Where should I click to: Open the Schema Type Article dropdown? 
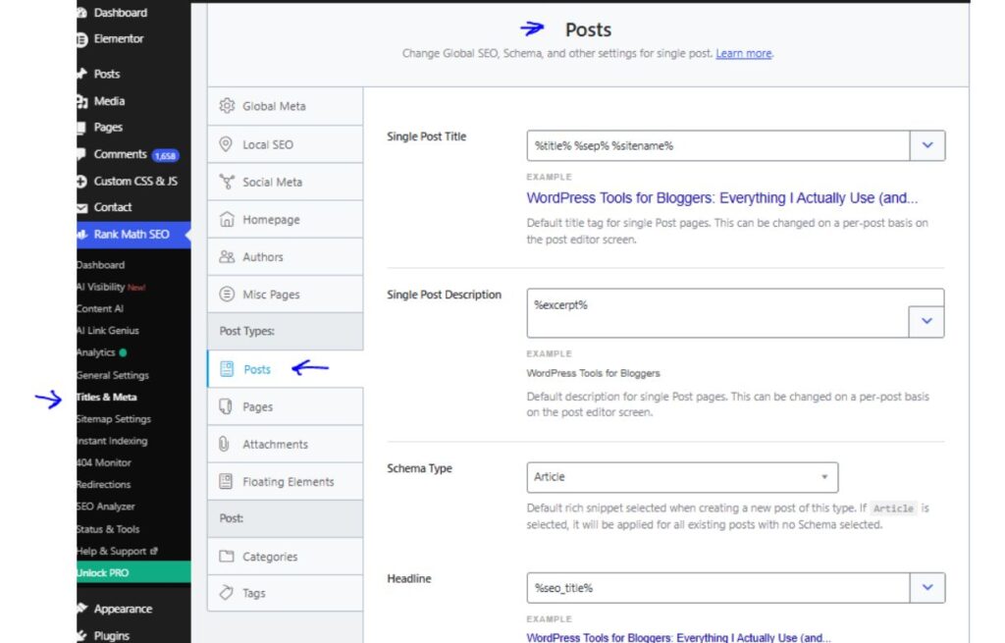click(x=682, y=477)
